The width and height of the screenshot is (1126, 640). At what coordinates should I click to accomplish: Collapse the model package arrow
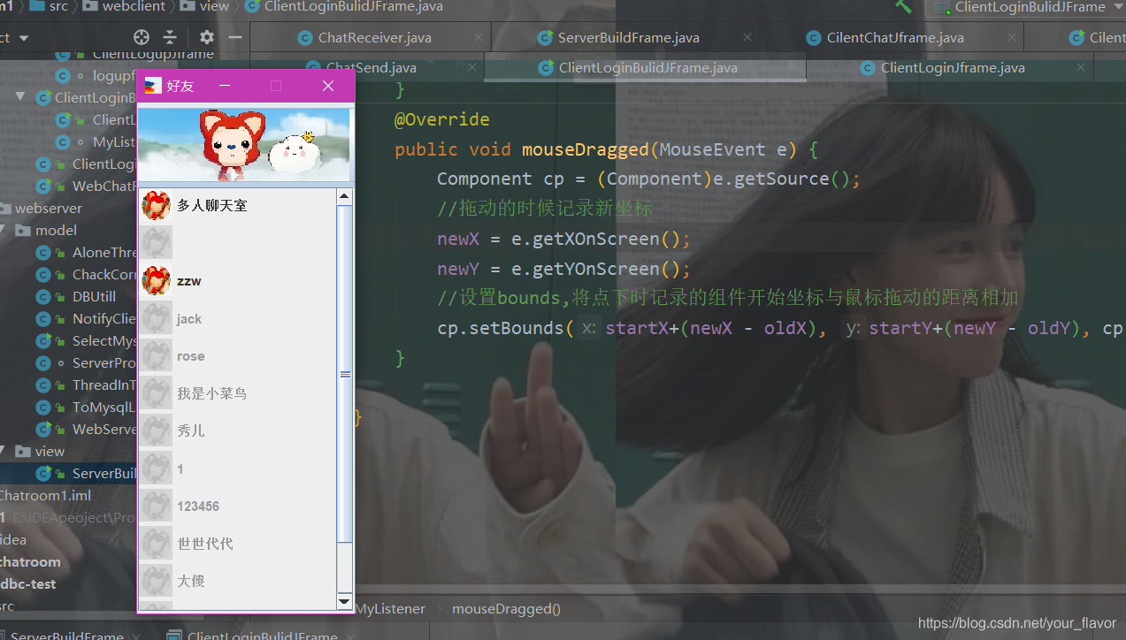tap(4, 231)
